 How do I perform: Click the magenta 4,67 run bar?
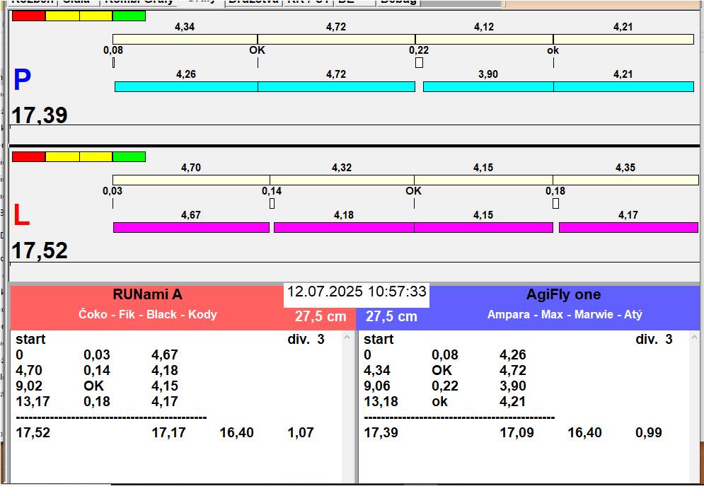pos(191,227)
